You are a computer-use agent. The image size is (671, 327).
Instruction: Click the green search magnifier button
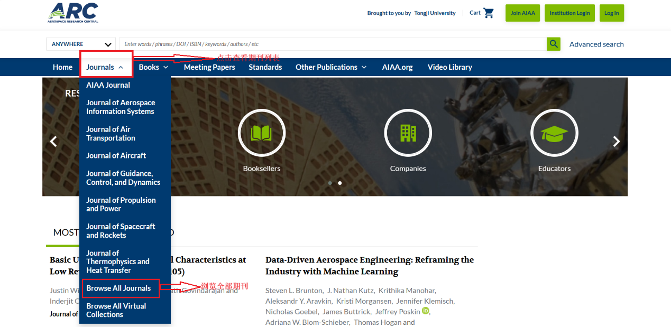(554, 44)
